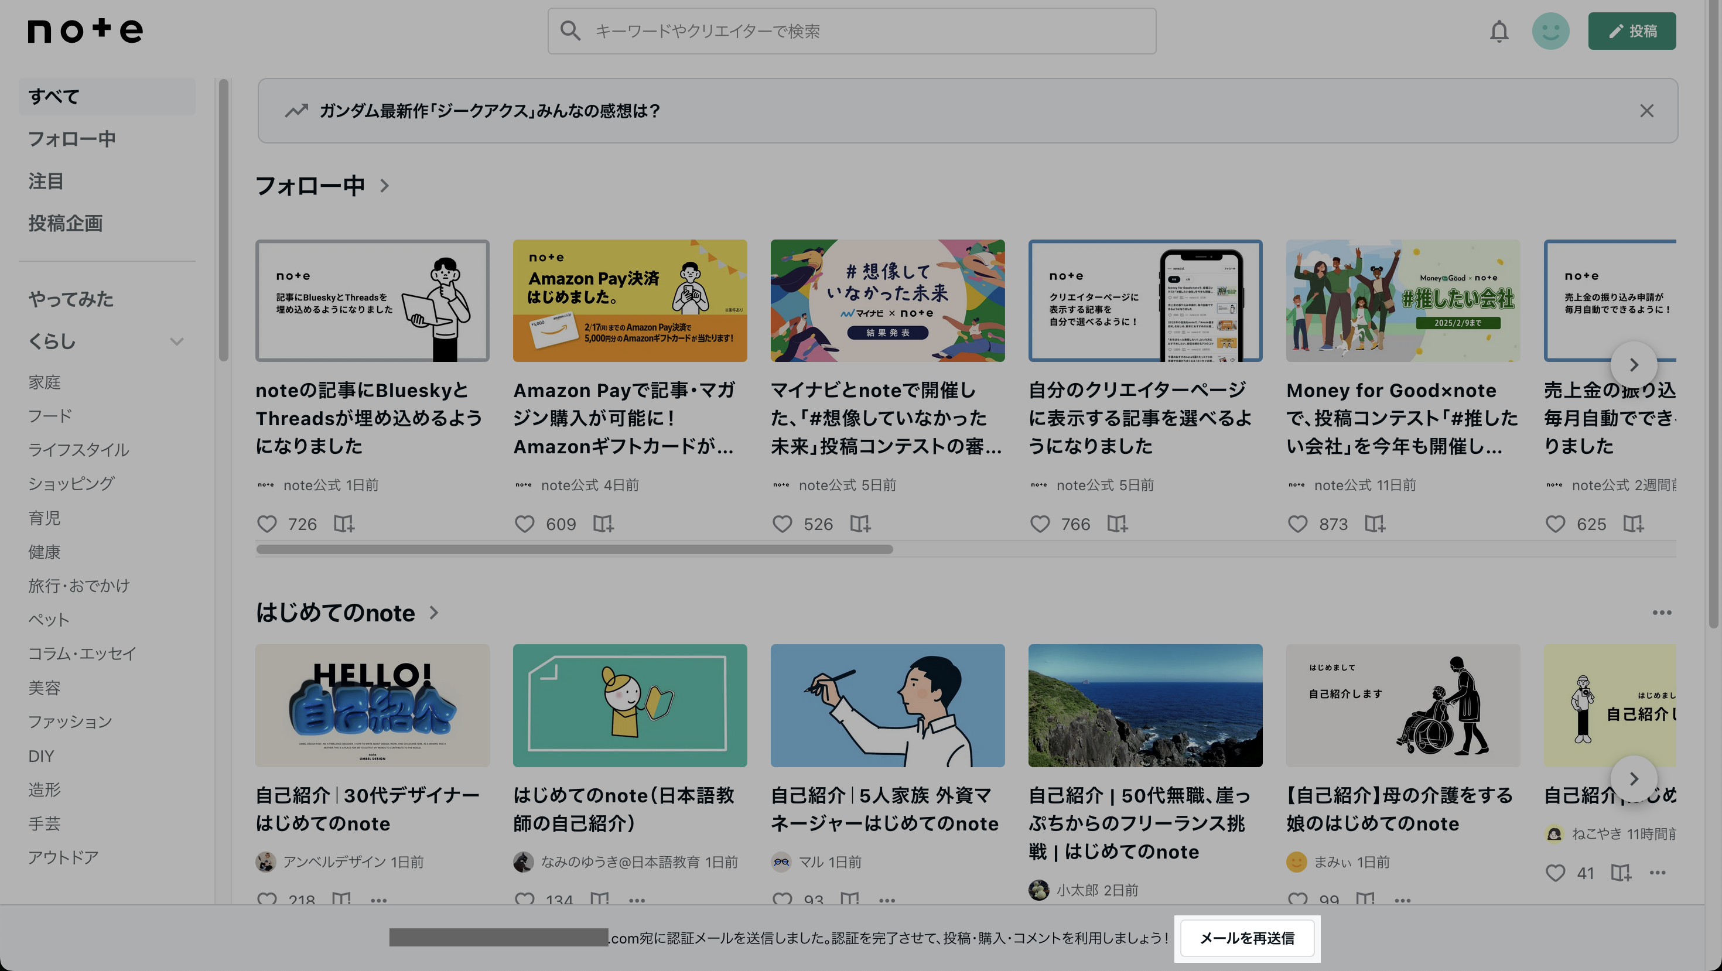This screenshot has height=971, width=1722.
Task: Click the 投稿 post button
Action: click(x=1632, y=32)
